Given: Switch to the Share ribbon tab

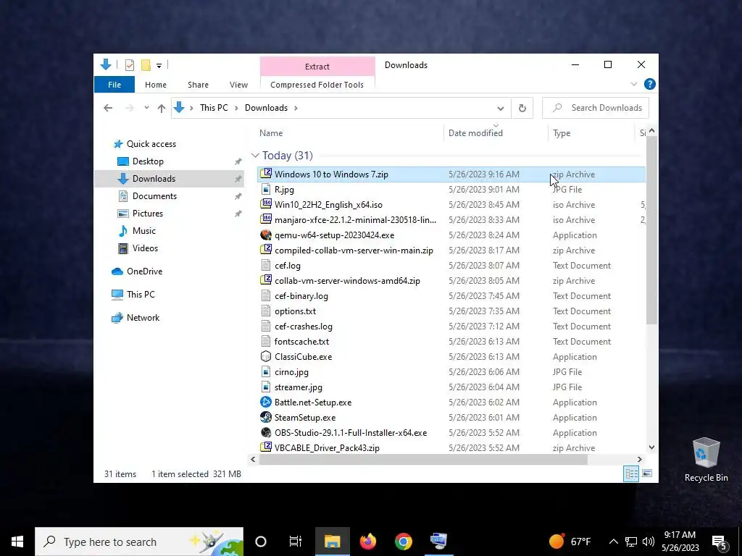Looking at the screenshot, I should coord(198,85).
